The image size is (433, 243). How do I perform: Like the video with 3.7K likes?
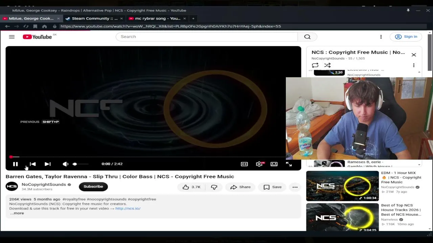[x=191, y=187]
